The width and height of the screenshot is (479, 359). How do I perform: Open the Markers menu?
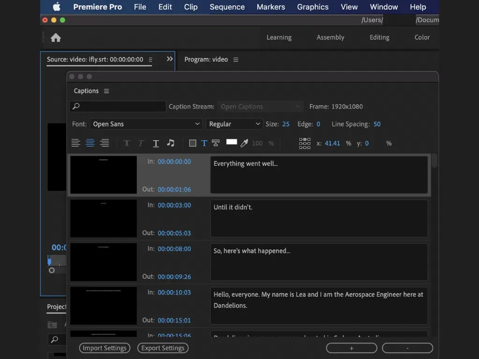tap(271, 7)
